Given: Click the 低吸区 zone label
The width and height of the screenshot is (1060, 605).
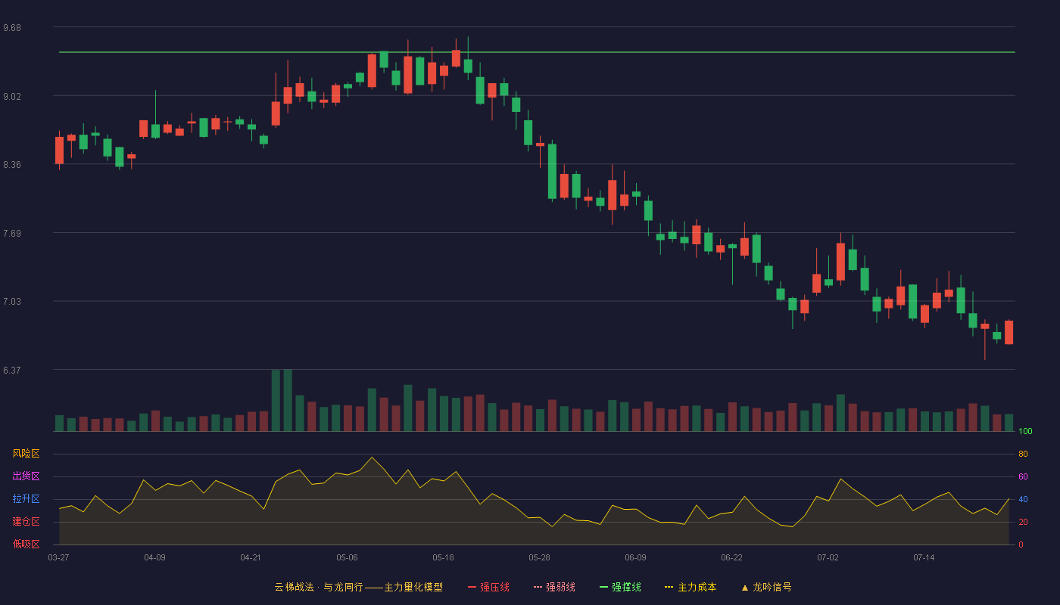Looking at the screenshot, I should click(26, 544).
